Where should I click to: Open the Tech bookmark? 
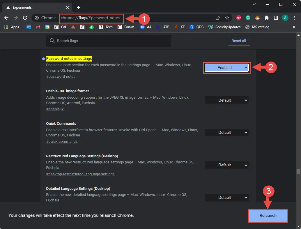106,27
